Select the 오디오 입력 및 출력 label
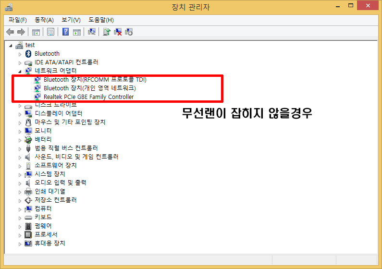Screen dimensions: 382x269 coord(61,183)
